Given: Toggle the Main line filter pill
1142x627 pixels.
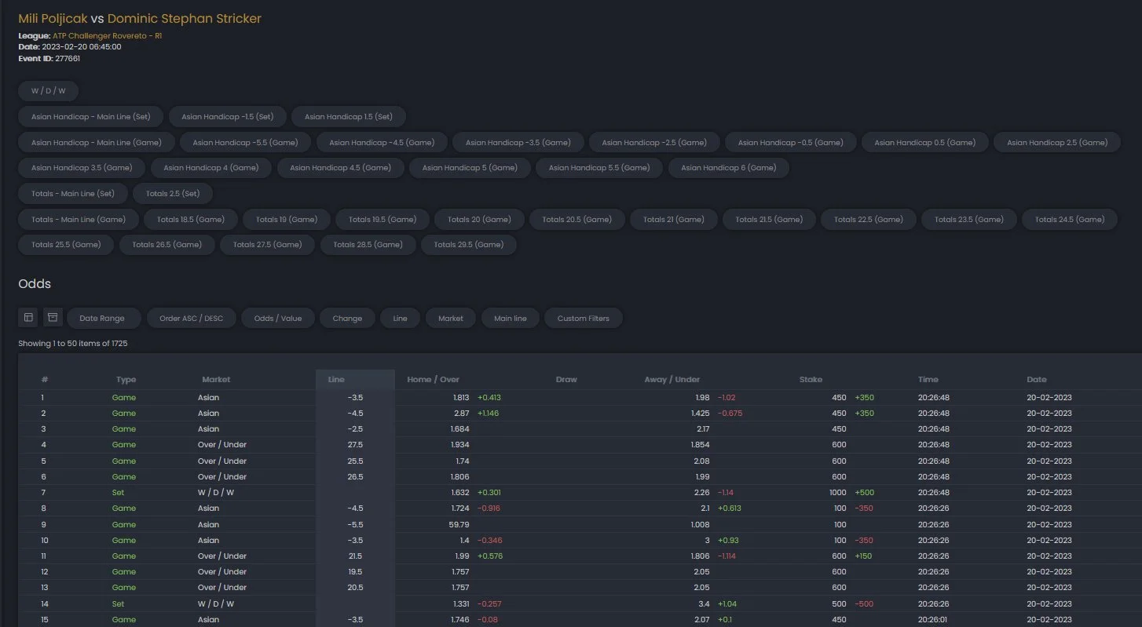Looking at the screenshot, I should 510,319.
